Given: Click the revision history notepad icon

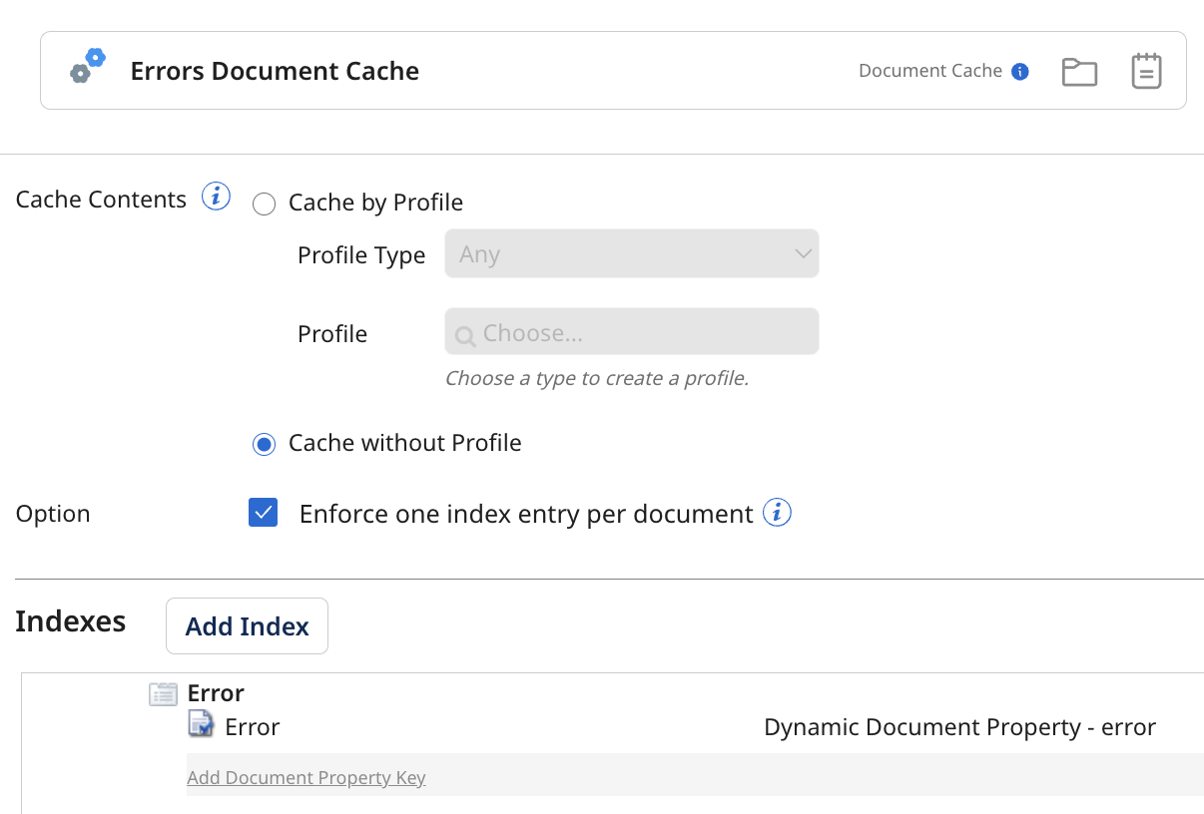Looking at the screenshot, I should [x=1146, y=70].
